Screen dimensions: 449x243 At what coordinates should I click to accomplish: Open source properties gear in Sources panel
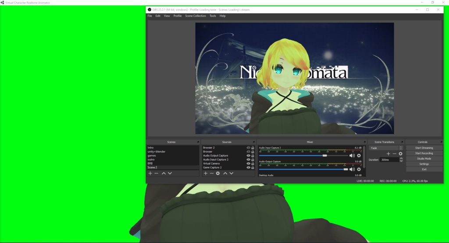218,174
